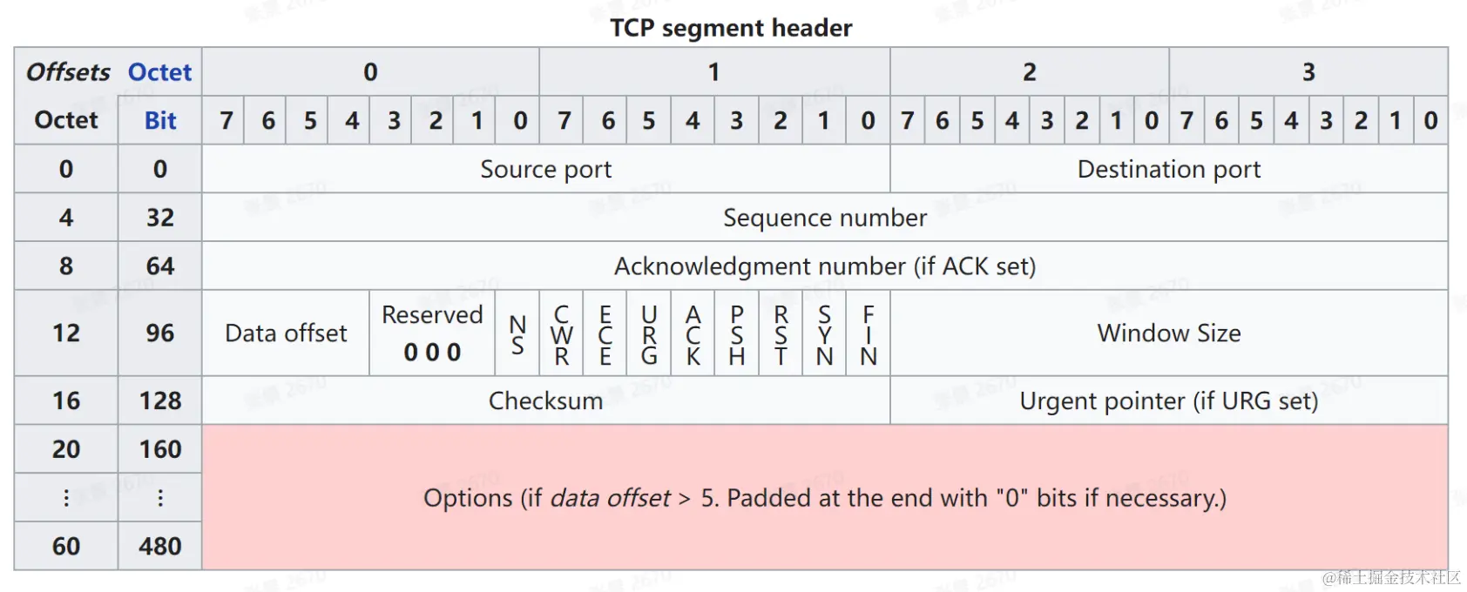Viewport: 1467px width, 592px height.
Task: Select the Source port cell
Action: [545, 169]
